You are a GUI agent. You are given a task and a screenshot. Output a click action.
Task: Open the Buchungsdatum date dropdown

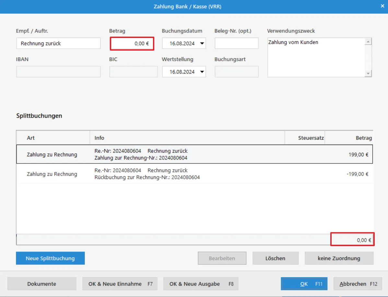click(202, 43)
